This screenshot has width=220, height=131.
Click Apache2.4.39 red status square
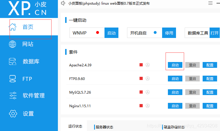(141, 65)
